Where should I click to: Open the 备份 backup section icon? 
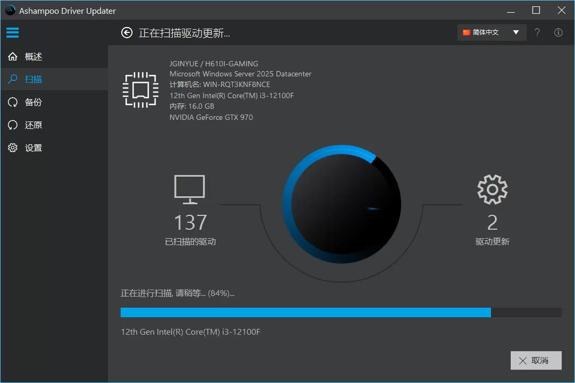[12, 102]
